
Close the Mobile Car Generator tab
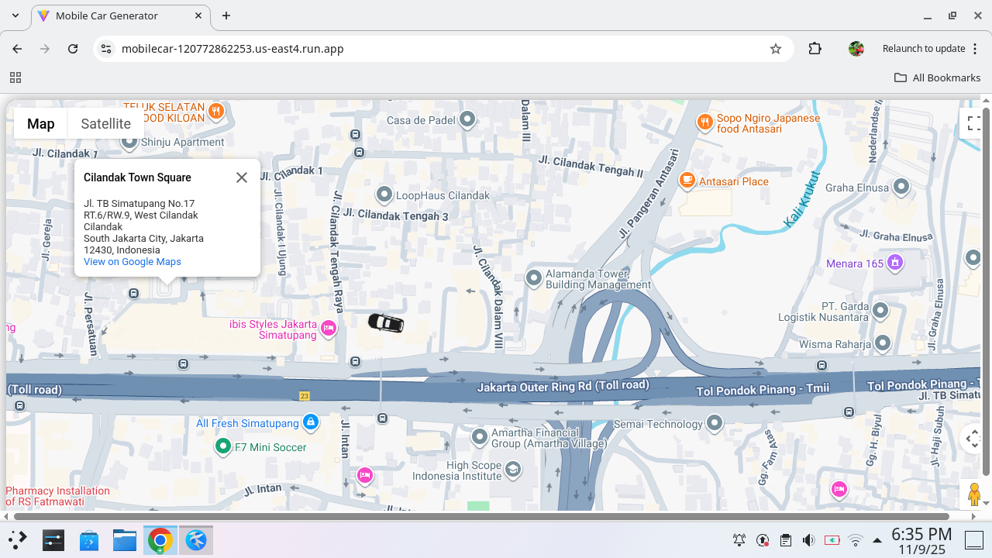click(x=198, y=15)
